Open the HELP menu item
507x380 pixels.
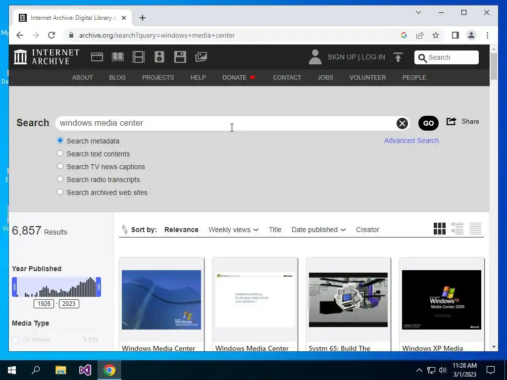coord(198,78)
